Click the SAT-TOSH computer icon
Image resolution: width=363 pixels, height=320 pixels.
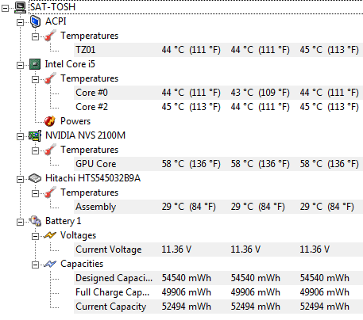point(20,7)
